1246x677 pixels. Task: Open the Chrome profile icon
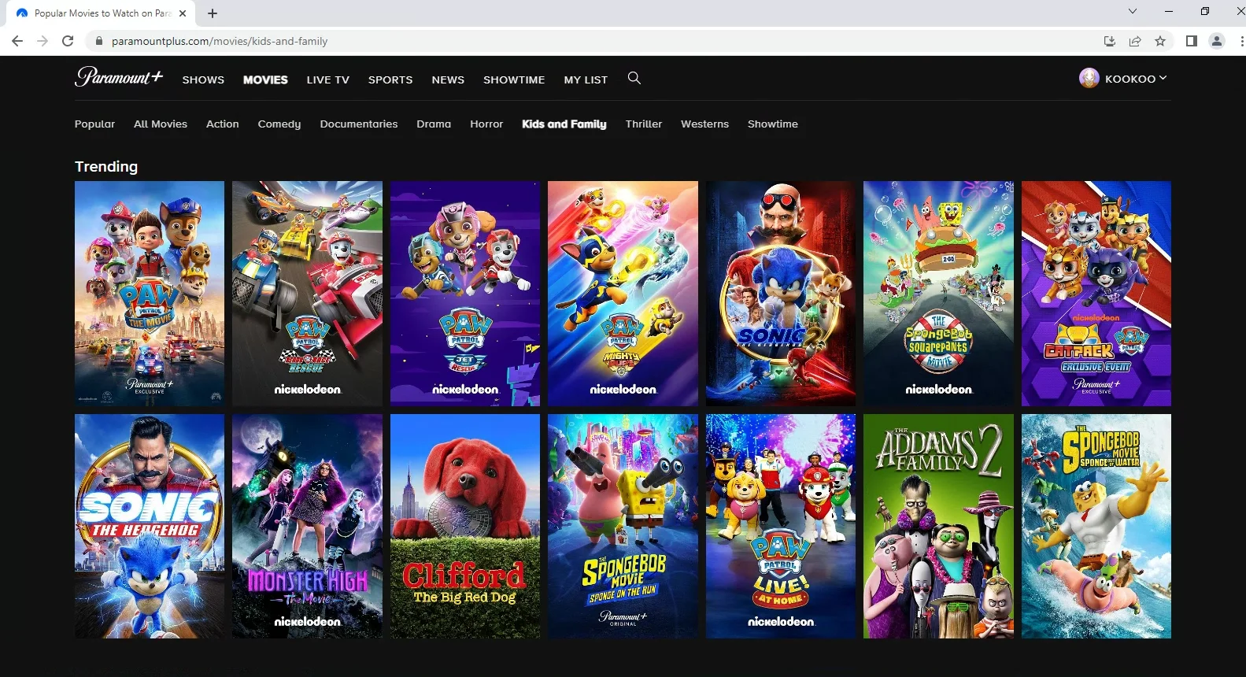coord(1217,41)
